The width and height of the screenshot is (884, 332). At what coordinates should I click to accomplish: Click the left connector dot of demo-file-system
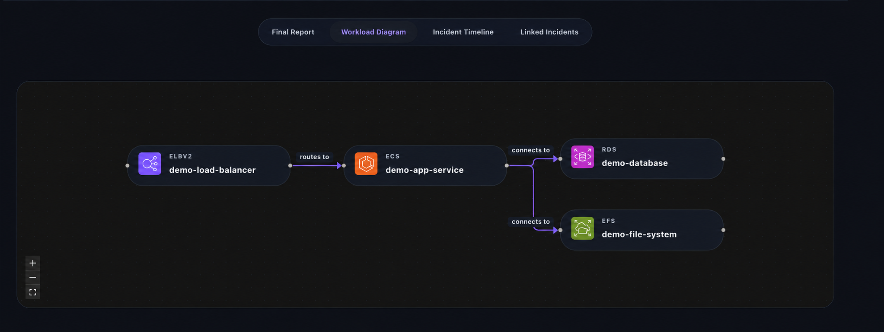coord(560,230)
